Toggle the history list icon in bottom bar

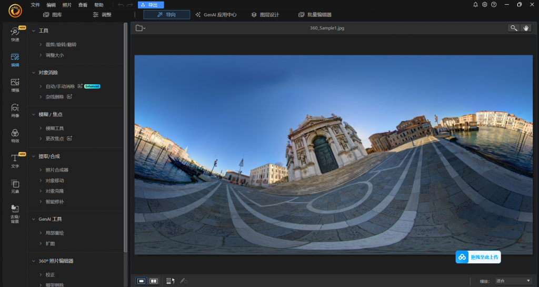[x=169, y=281]
